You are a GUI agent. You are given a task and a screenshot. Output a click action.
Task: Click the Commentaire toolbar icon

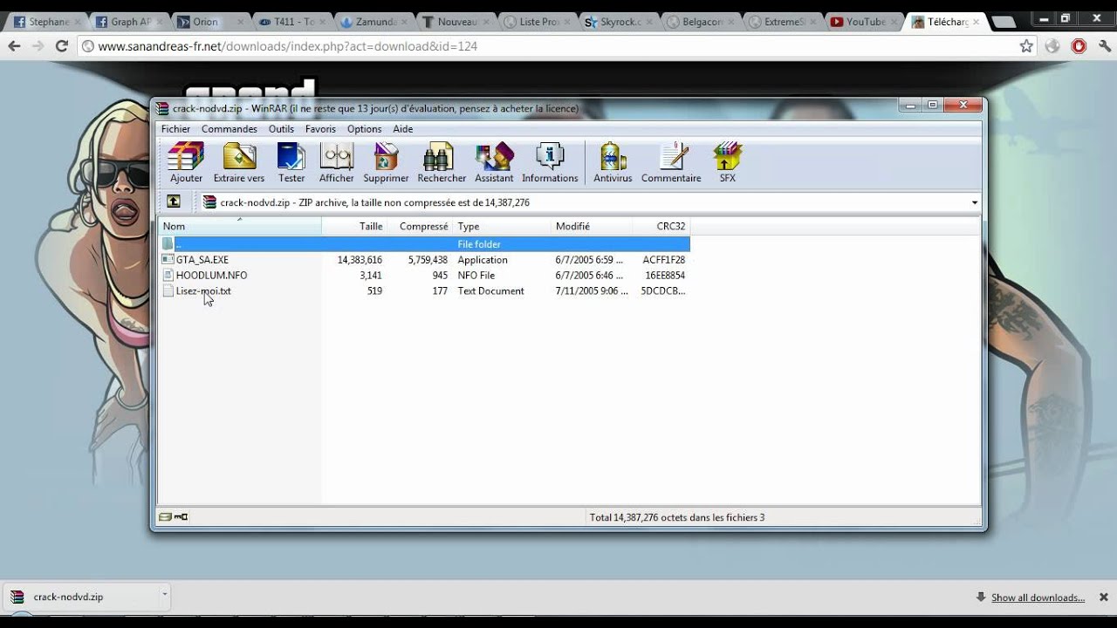[673, 157]
